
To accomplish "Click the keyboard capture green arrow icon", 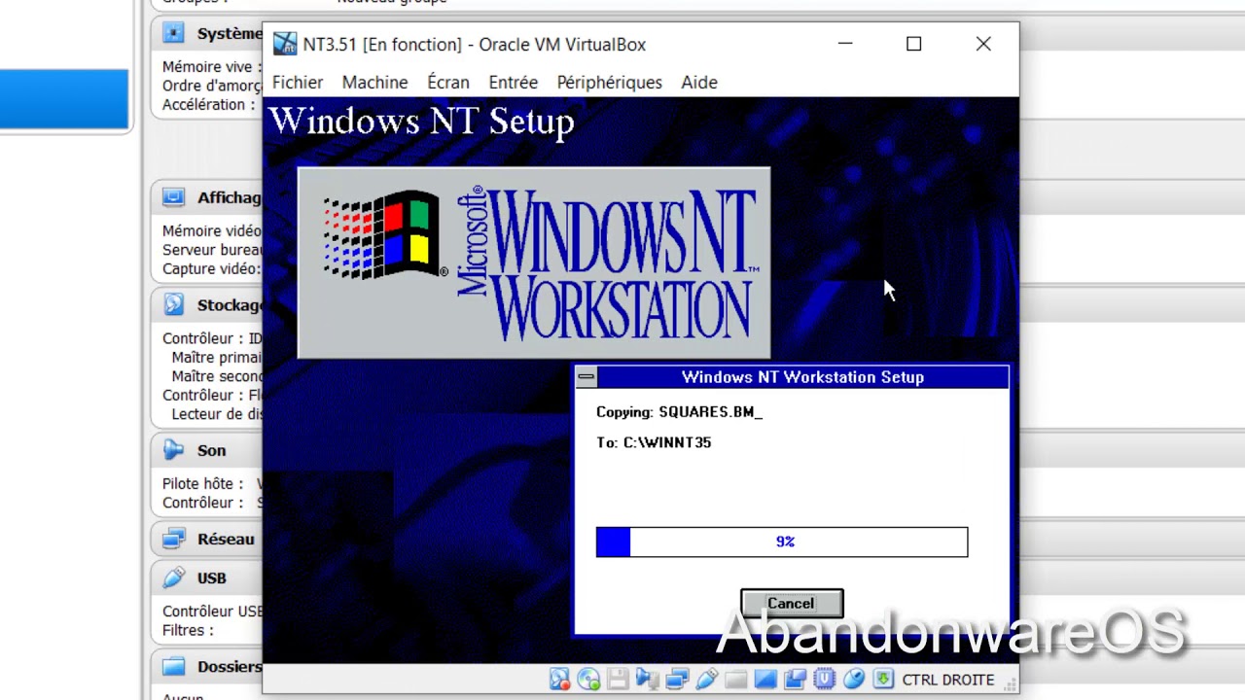I will point(883,679).
